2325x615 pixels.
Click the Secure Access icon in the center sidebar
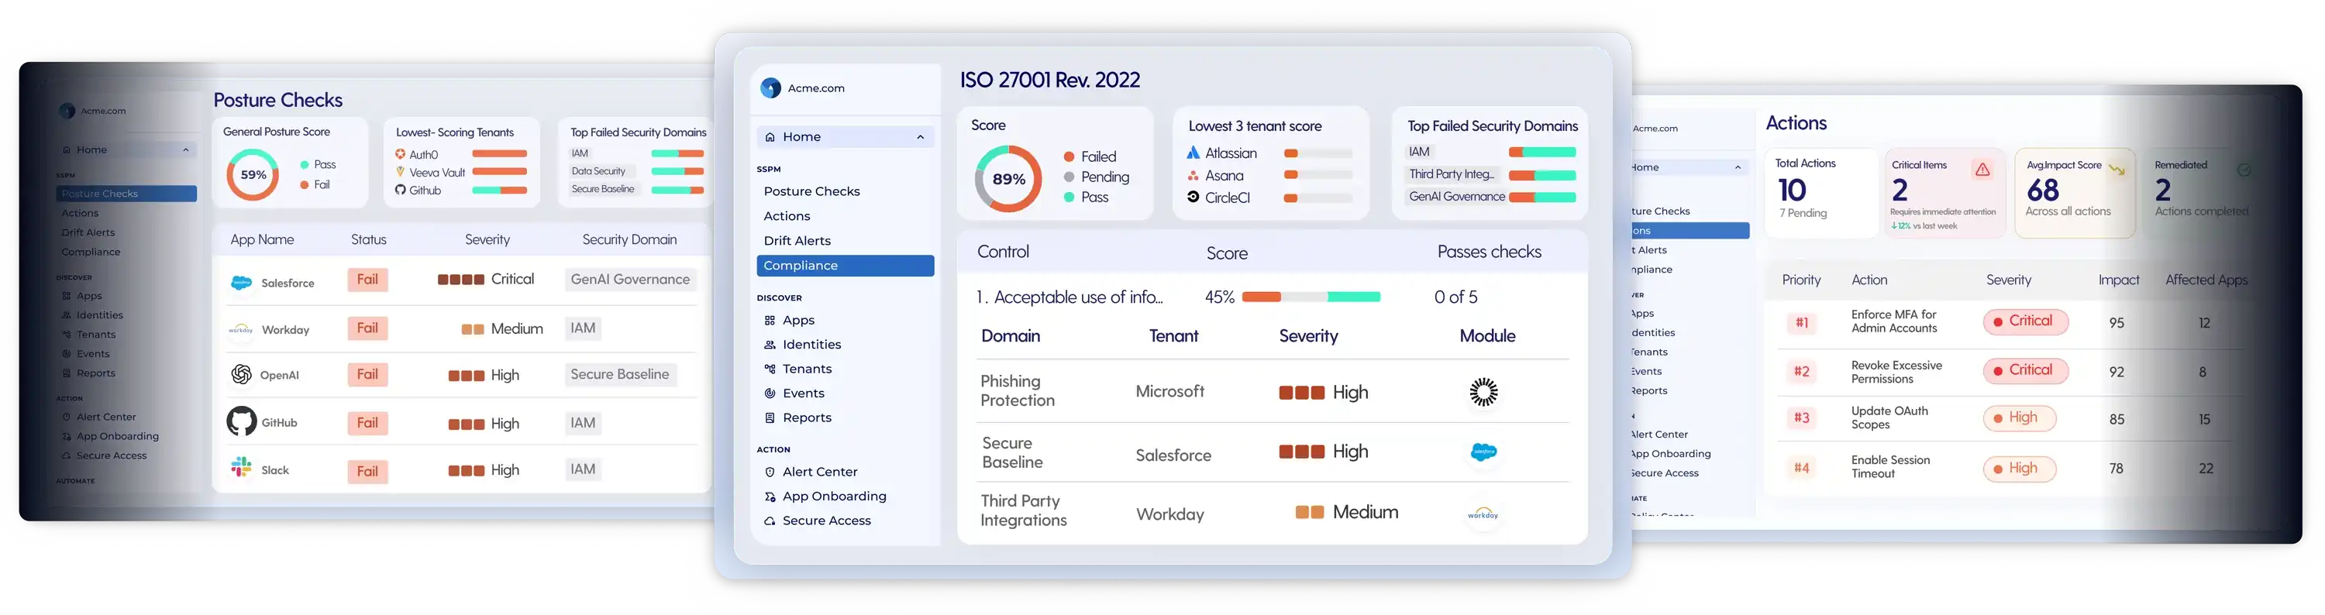(770, 521)
